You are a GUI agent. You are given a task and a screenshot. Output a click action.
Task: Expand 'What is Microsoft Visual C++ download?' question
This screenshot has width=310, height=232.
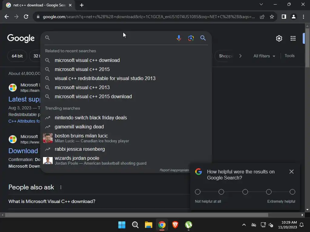coord(99,201)
